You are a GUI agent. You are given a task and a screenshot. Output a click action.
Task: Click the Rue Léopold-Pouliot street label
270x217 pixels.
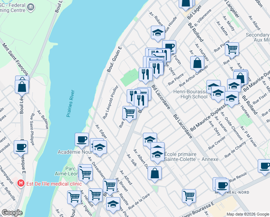tap(111, 102)
